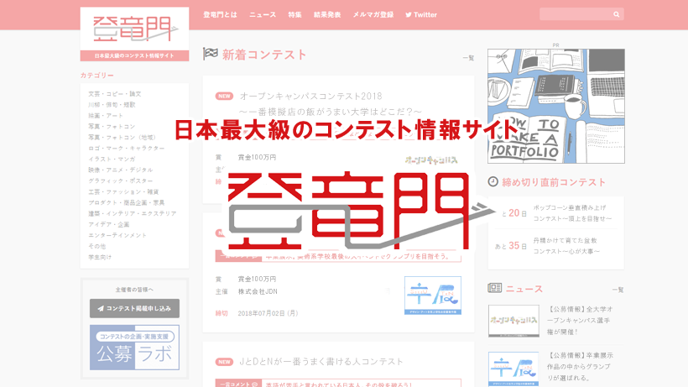
Task: Choose the ロゴ・マーク・キャラクター category
Action: tap(127, 149)
